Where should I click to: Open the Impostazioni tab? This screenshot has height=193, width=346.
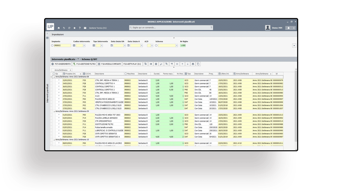[58, 34]
